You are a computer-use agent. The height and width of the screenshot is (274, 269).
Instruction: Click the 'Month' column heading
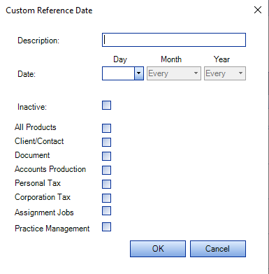(171, 59)
